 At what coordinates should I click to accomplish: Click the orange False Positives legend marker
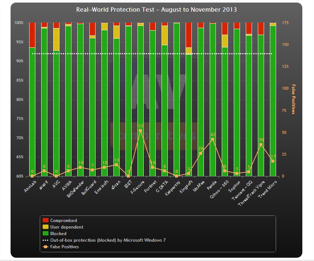46,247
